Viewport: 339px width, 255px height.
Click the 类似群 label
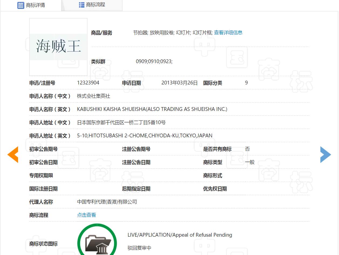coord(98,62)
